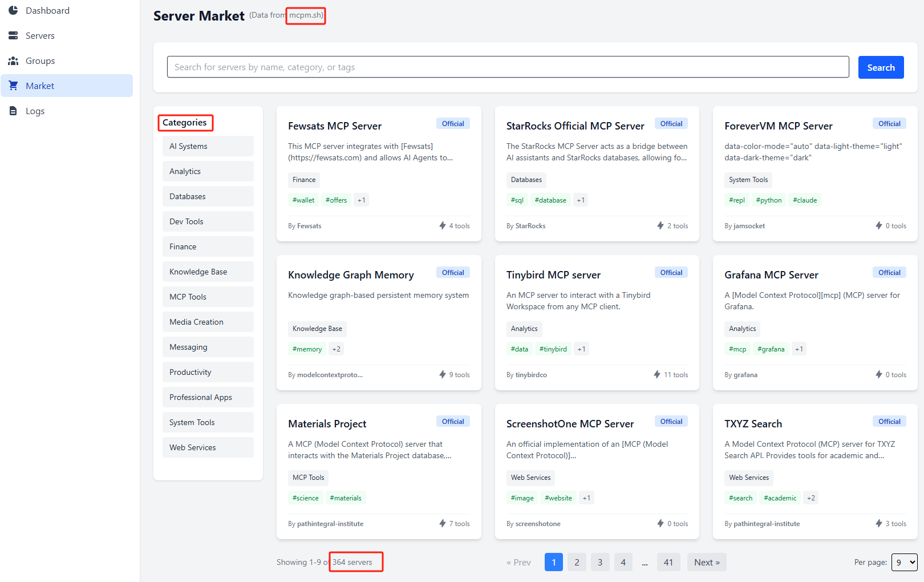Click lightning icon on ScreenshotOne MCP Server card
This screenshot has width=924, height=582.
click(x=660, y=523)
